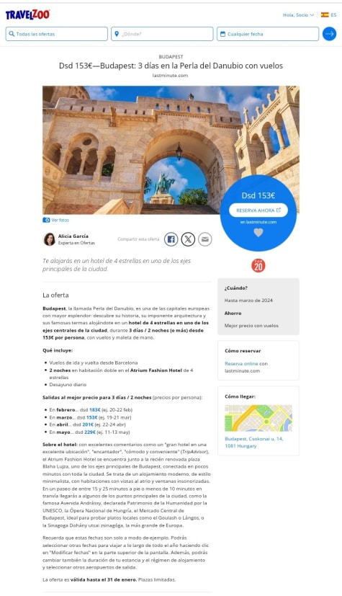Open the 153€ March price link
342x596 pixels.
[x=92, y=417]
